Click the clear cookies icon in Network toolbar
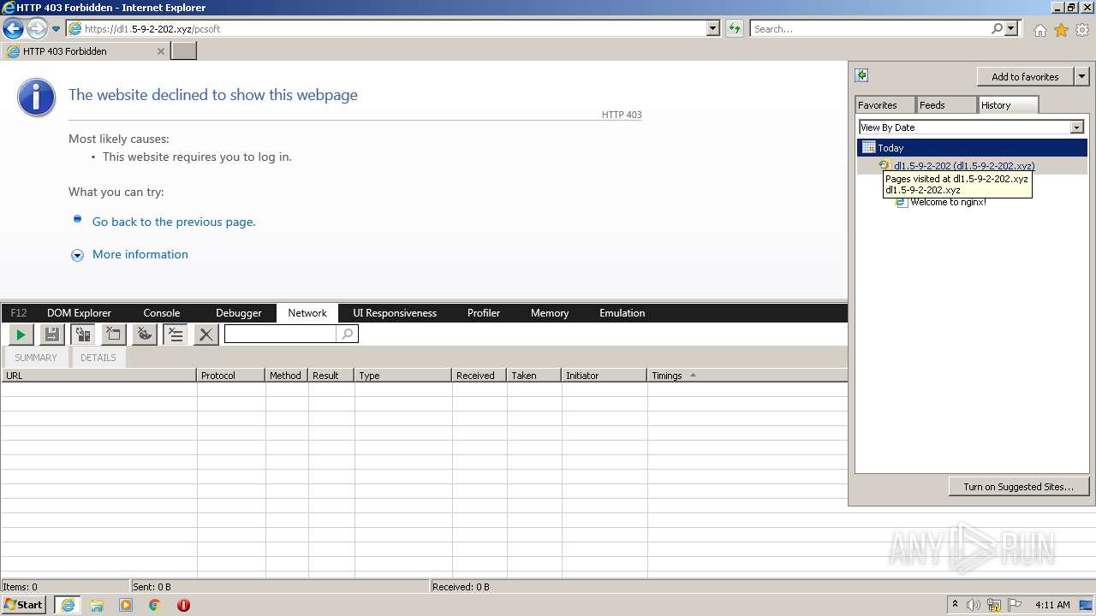 pos(145,334)
